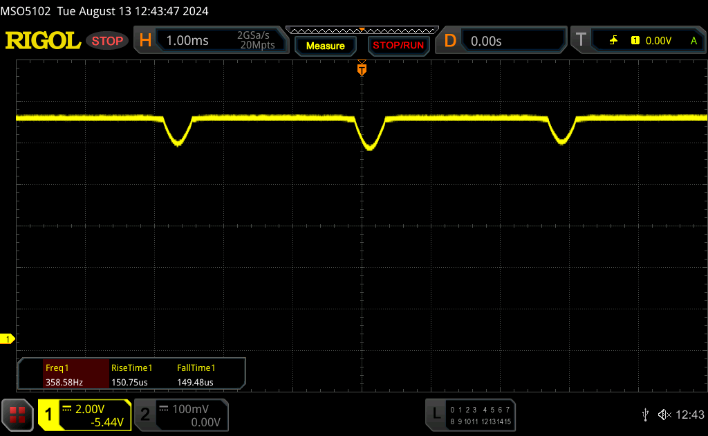Open horizontal timebase H menu
This screenshot has width=708, height=436.
click(x=145, y=41)
